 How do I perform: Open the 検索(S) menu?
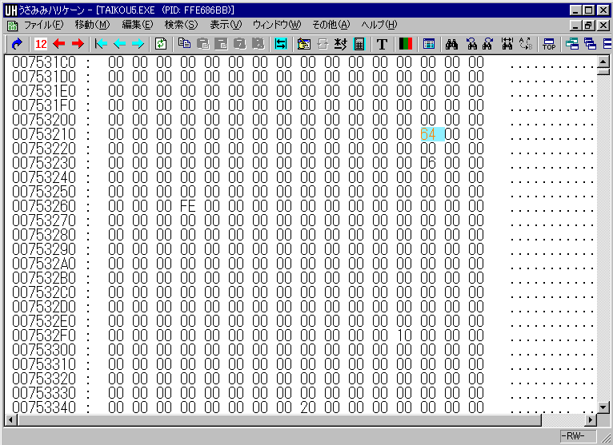[181, 25]
